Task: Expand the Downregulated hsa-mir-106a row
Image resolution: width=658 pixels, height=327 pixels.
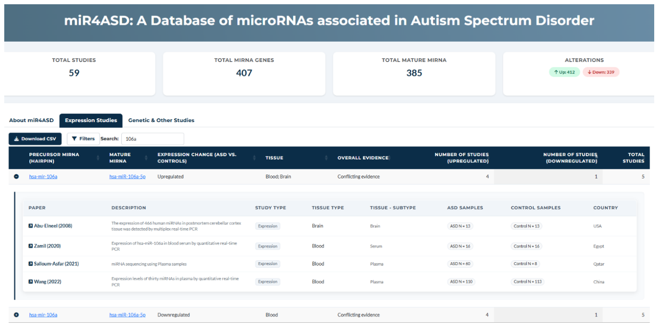Action: click(x=16, y=315)
